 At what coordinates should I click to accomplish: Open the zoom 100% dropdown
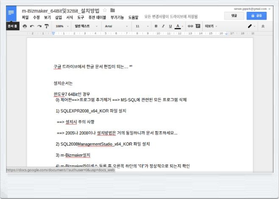pyautogui.click(x=62, y=26)
